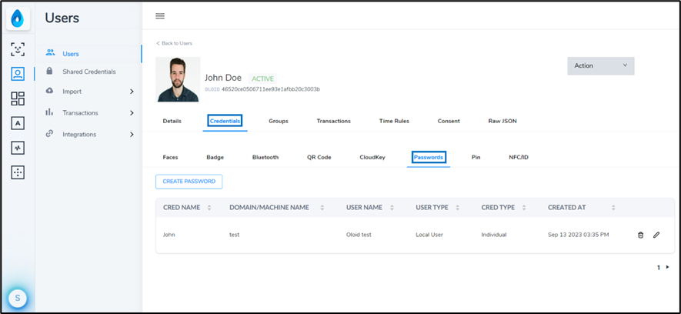Click the letter A sidebar icon
This screenshot has height=314, width=681.
18,123
